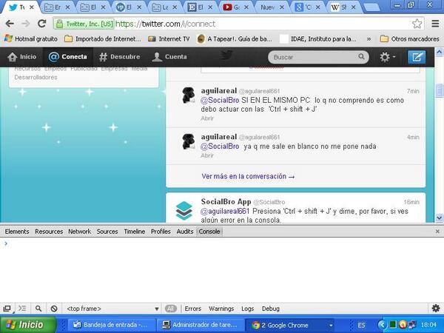Viewport: 444px width, 333px height.
Task: Open the Elements devtools panel
Action: (x=17, y=232)
